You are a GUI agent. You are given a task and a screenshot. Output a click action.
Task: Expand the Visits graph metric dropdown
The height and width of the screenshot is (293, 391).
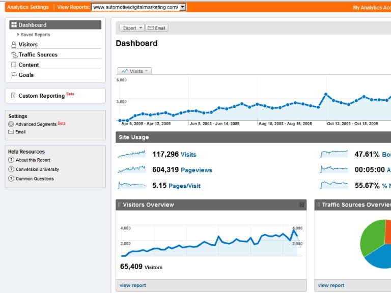click(x=134, y=71)
